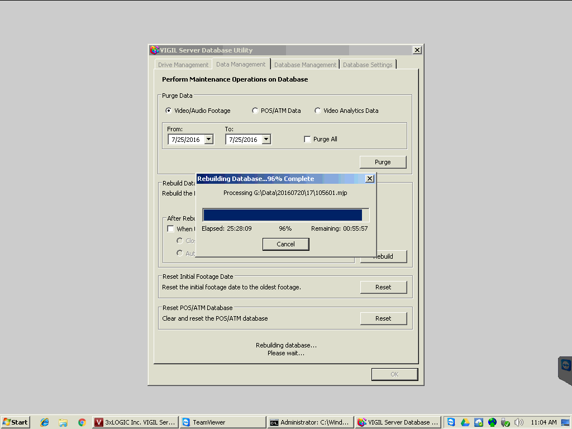Close the VIGIL Server Database Utility window
This screenshot has height=429, width=572.
pyautogui.click(x=417, y=50)
